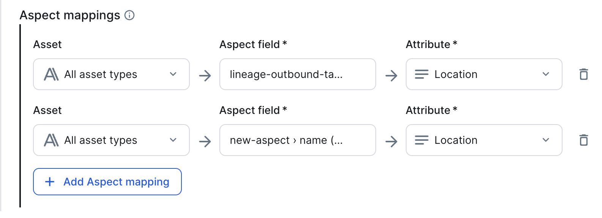Click the info icon beside Aspect mappings
The height and width of the screenshot is (218, 602).
129,16
